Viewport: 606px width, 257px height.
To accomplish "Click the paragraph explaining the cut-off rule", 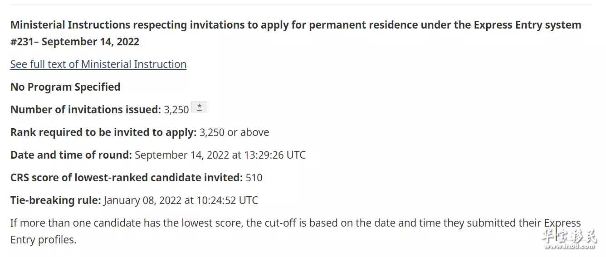I will point(296,231).
